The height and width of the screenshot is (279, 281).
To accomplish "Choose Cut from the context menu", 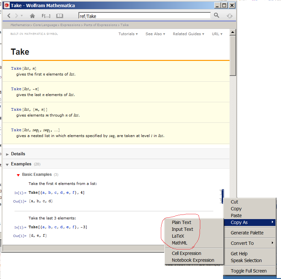I will coord(249,202).
